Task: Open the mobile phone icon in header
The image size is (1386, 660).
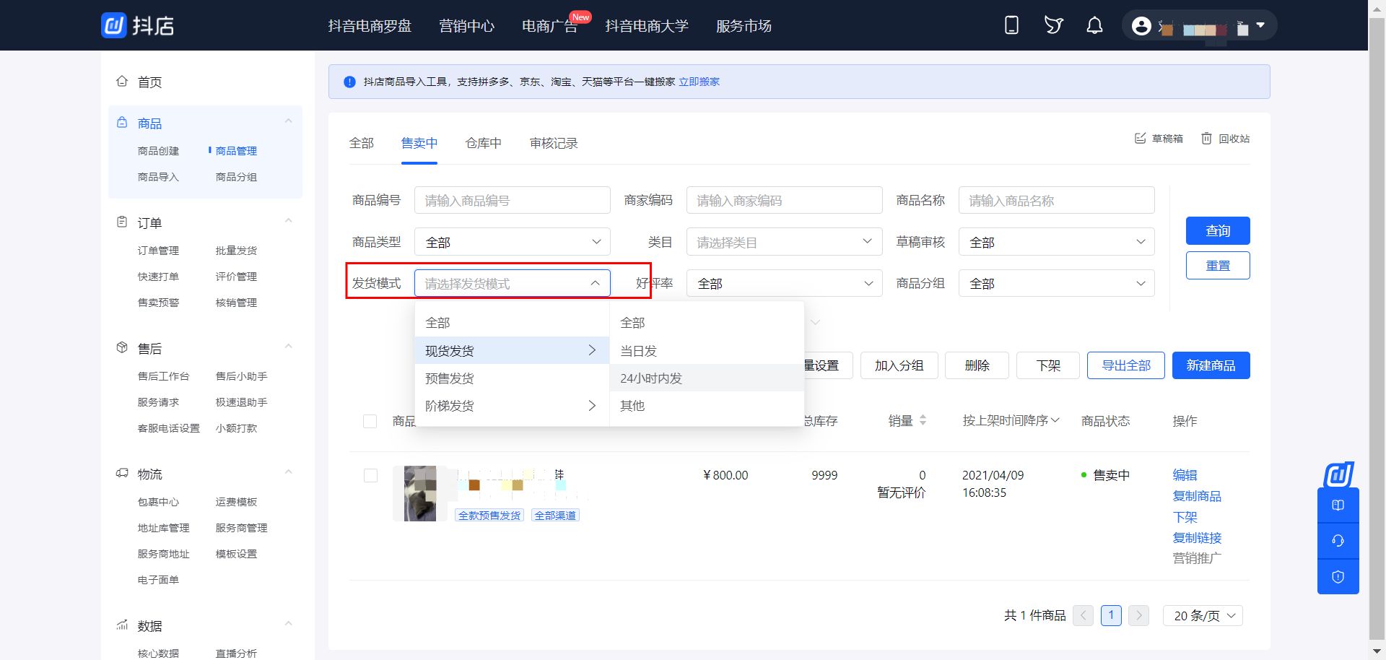Action: pos(1011,25)
